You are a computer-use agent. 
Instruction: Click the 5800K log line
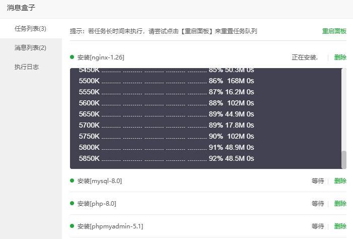click(166, 147)
